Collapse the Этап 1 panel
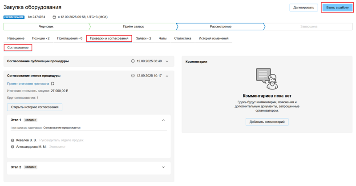The width and height of the screenshot is (356, 186). pos(163,120)
